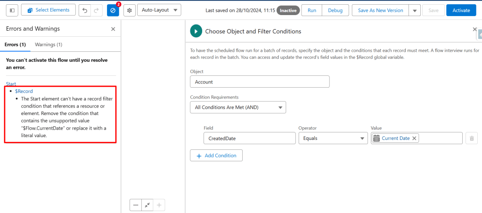Viewport: 482px width, 213px height.
Task: Close the Errors and Warnings panel
Action: (113, 29)
